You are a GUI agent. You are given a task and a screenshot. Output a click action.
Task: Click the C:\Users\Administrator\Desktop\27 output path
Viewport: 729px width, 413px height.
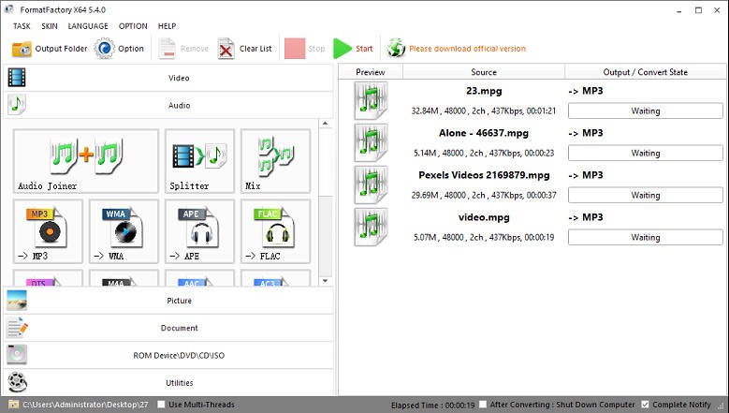coord(85,405)
